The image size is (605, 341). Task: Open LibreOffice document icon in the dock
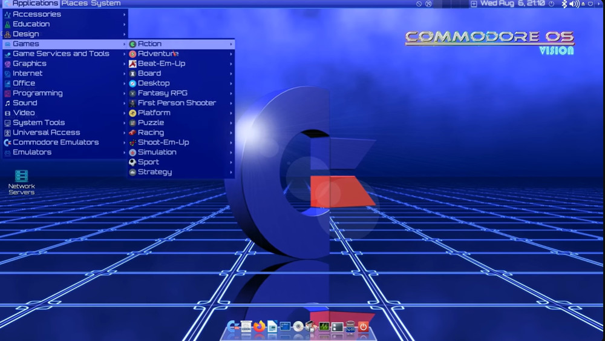pyautogui.click(x=272, y=326)
